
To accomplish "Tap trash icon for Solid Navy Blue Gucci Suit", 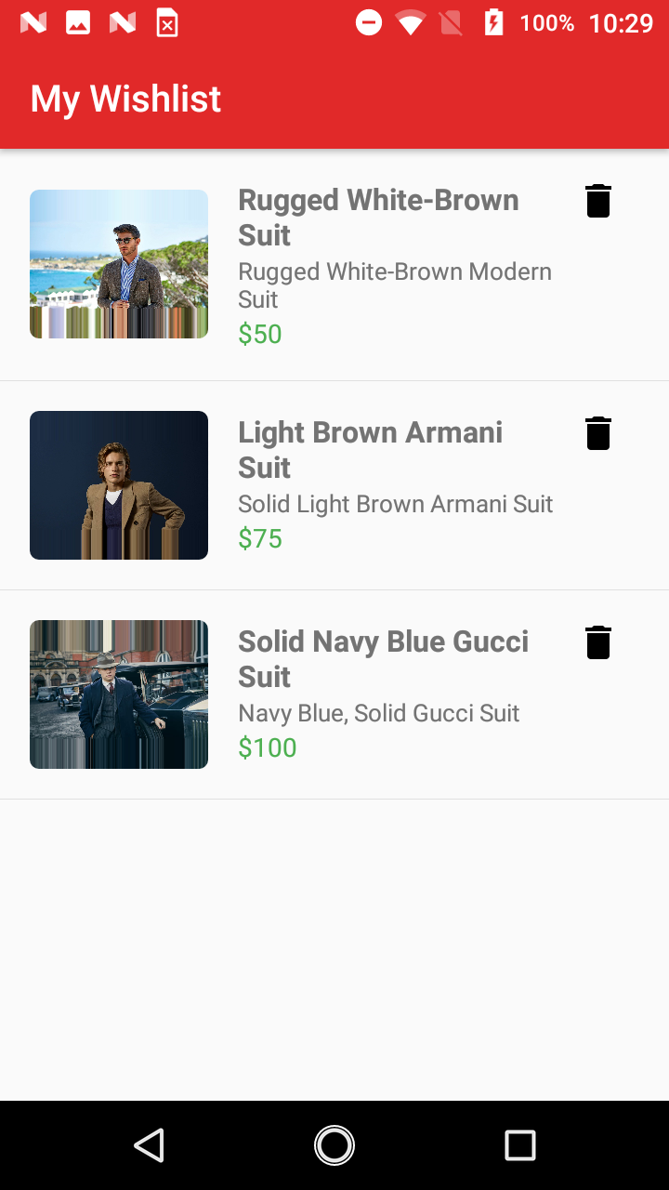I will click(x=598, y=642).
